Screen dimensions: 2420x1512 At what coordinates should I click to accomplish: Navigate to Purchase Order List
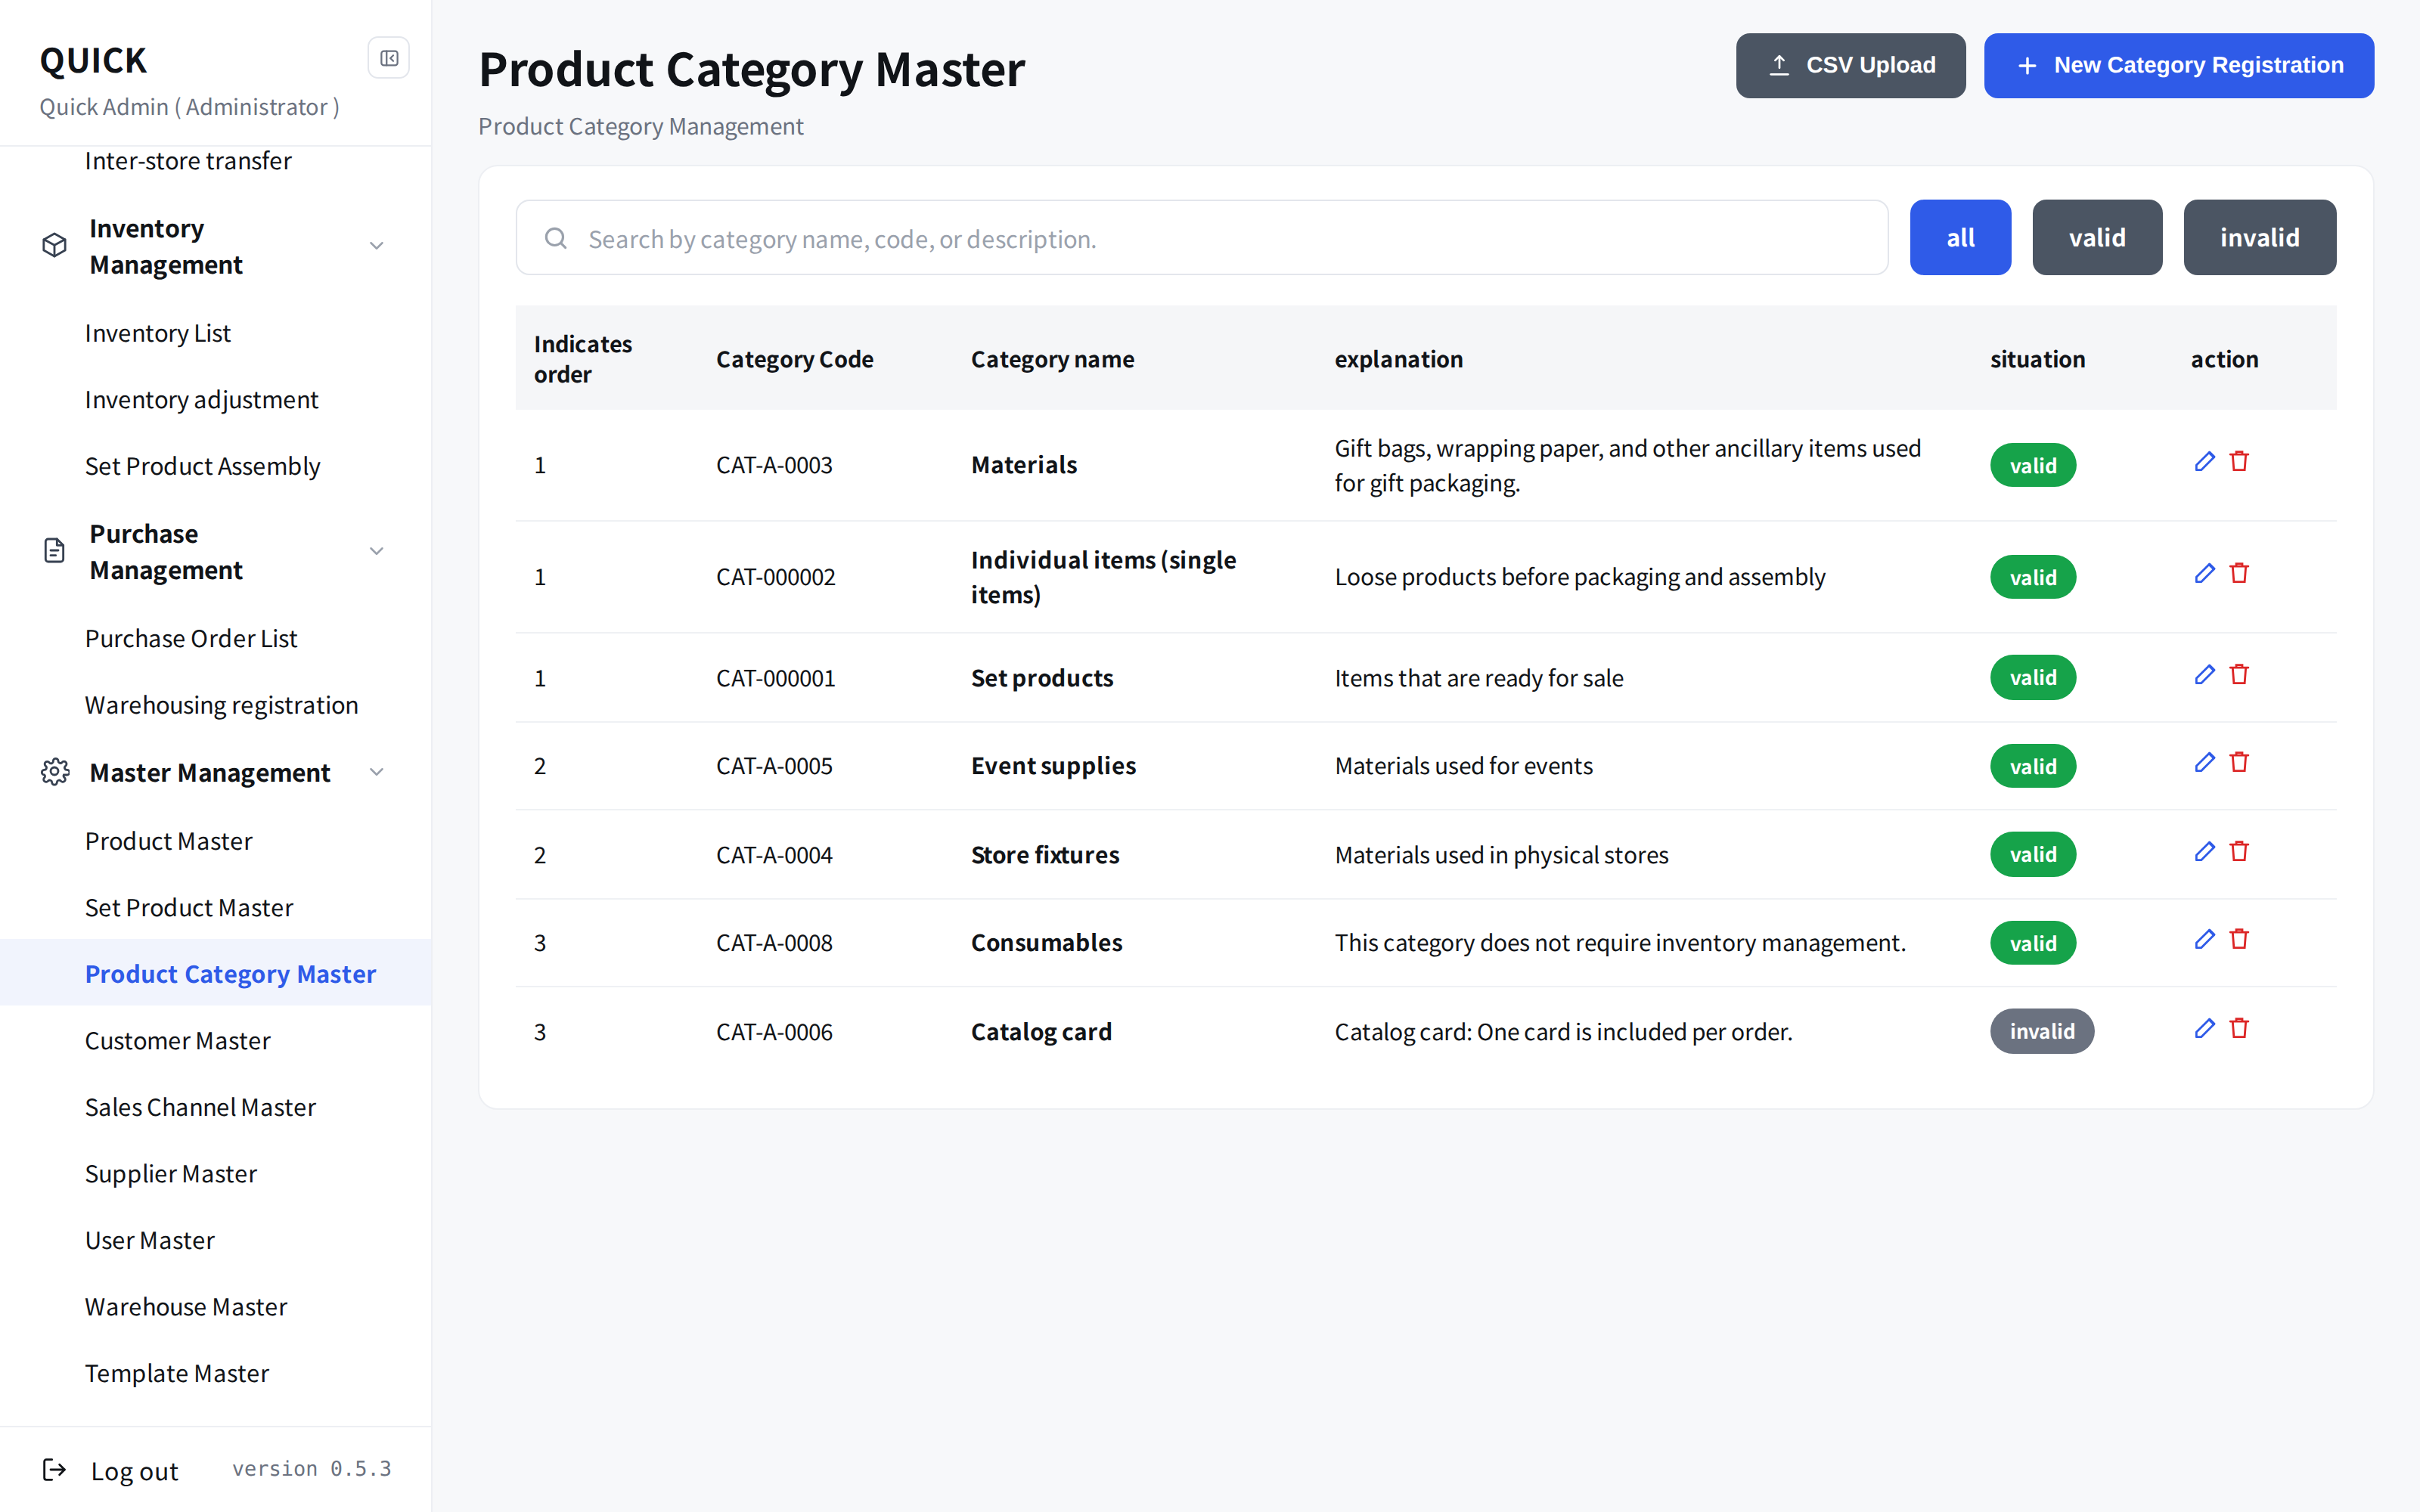[191, 638]
